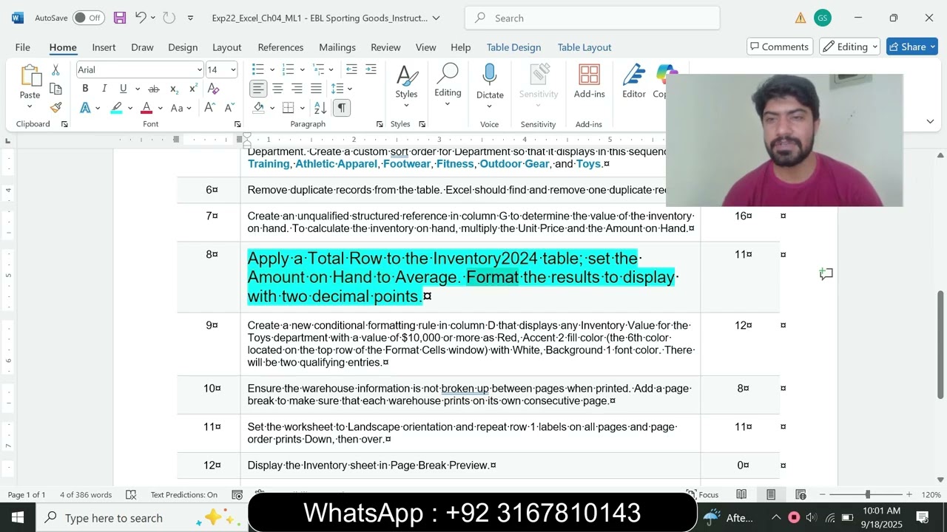Screen dimensions: 947x532
Task: Toggle Focus mode in status bar
Action: coord(701,494)
